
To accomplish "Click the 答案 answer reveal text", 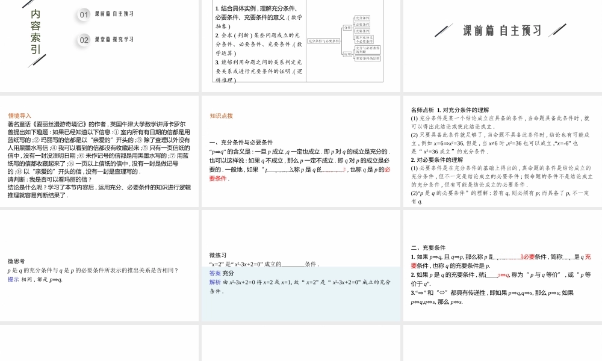I will tap(213, 273).
